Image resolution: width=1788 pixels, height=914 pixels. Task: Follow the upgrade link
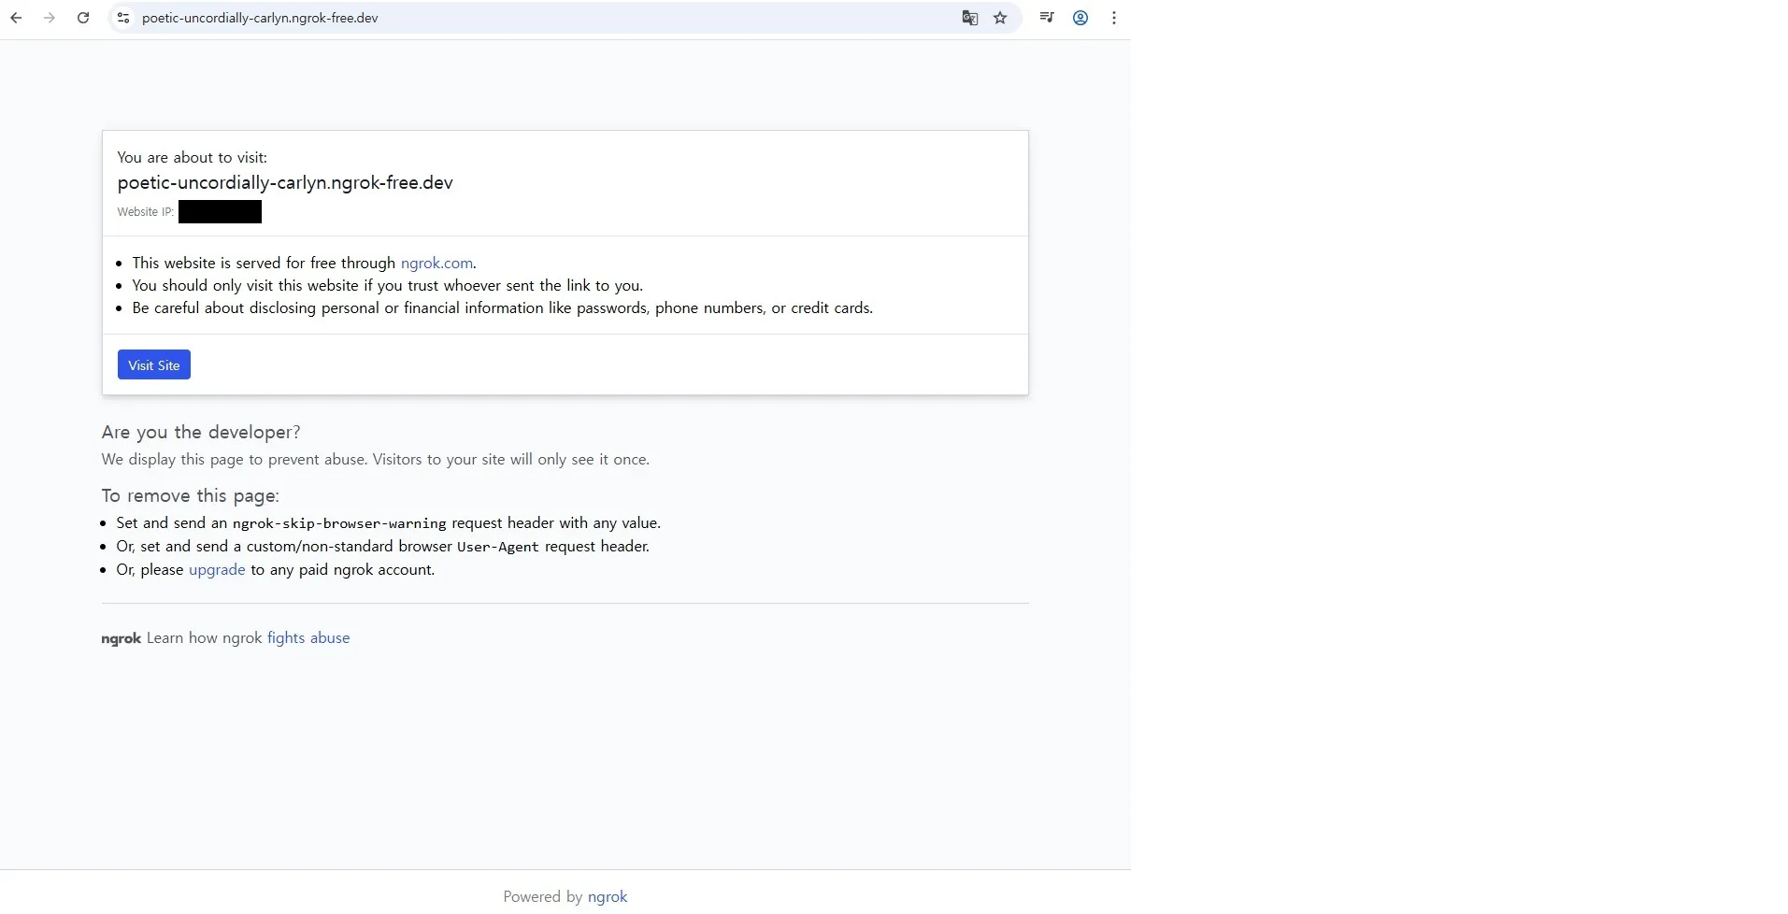[217, 570]
